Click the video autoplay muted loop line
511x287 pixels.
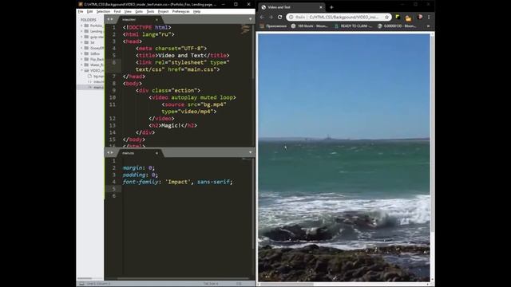(x=192, y=97)
